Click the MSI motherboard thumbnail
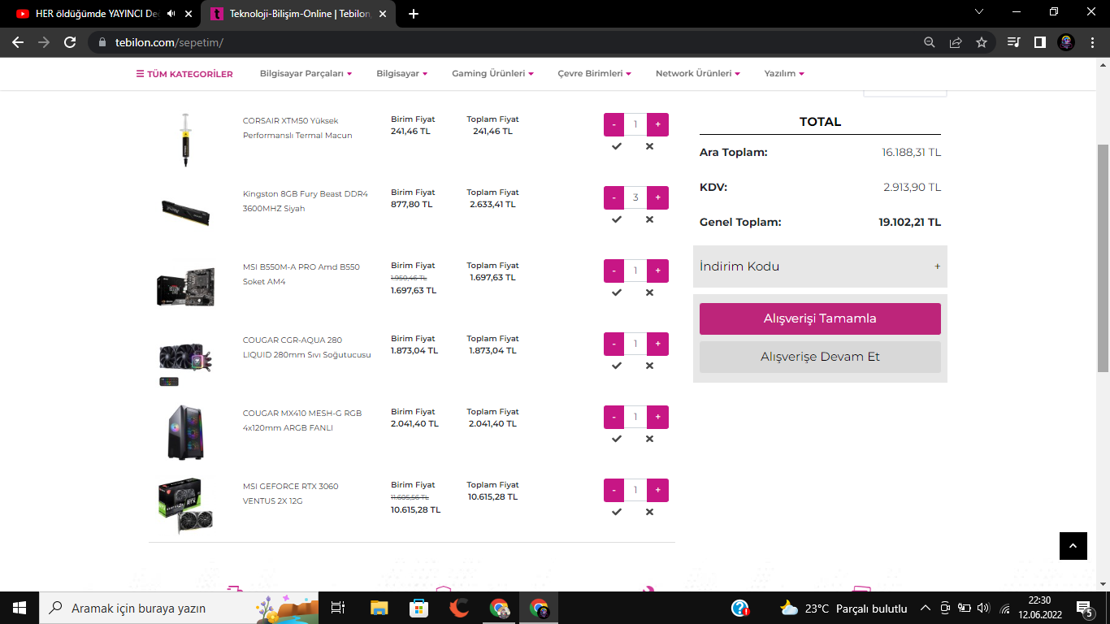 click(x=186, y=286)
